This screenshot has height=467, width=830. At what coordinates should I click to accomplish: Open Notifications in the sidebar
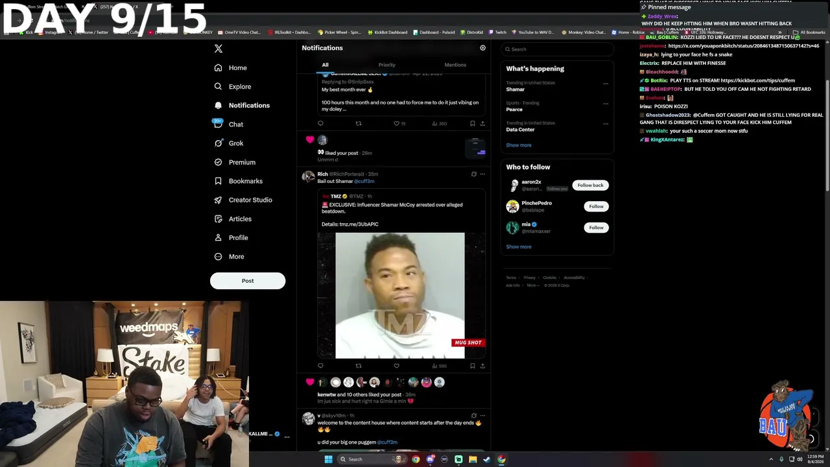coord(242,105)
